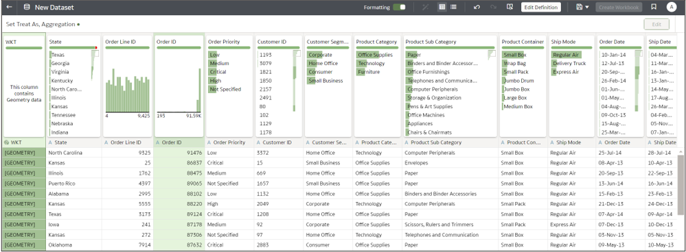The image size is (686, 252).
Task: Click the bookmark icon in top bar
Action: (654, 7)
